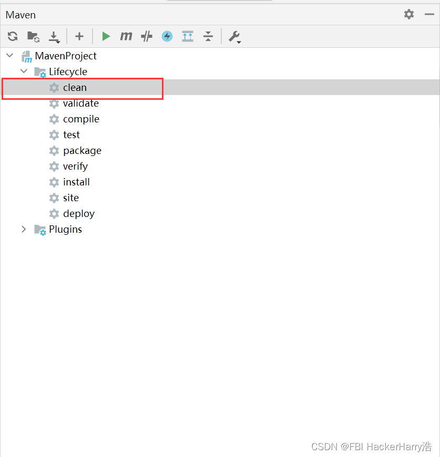This screenshot has width=440, height=457.
Task: Select the verify lifecycle phase
Action: coord(75,167)
